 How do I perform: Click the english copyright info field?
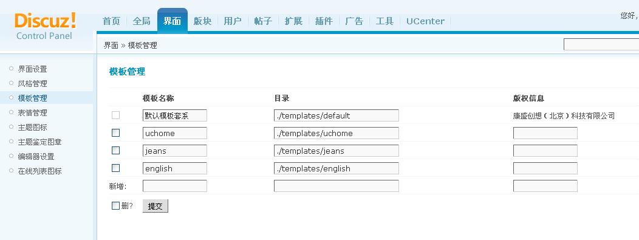click(545, 168)
